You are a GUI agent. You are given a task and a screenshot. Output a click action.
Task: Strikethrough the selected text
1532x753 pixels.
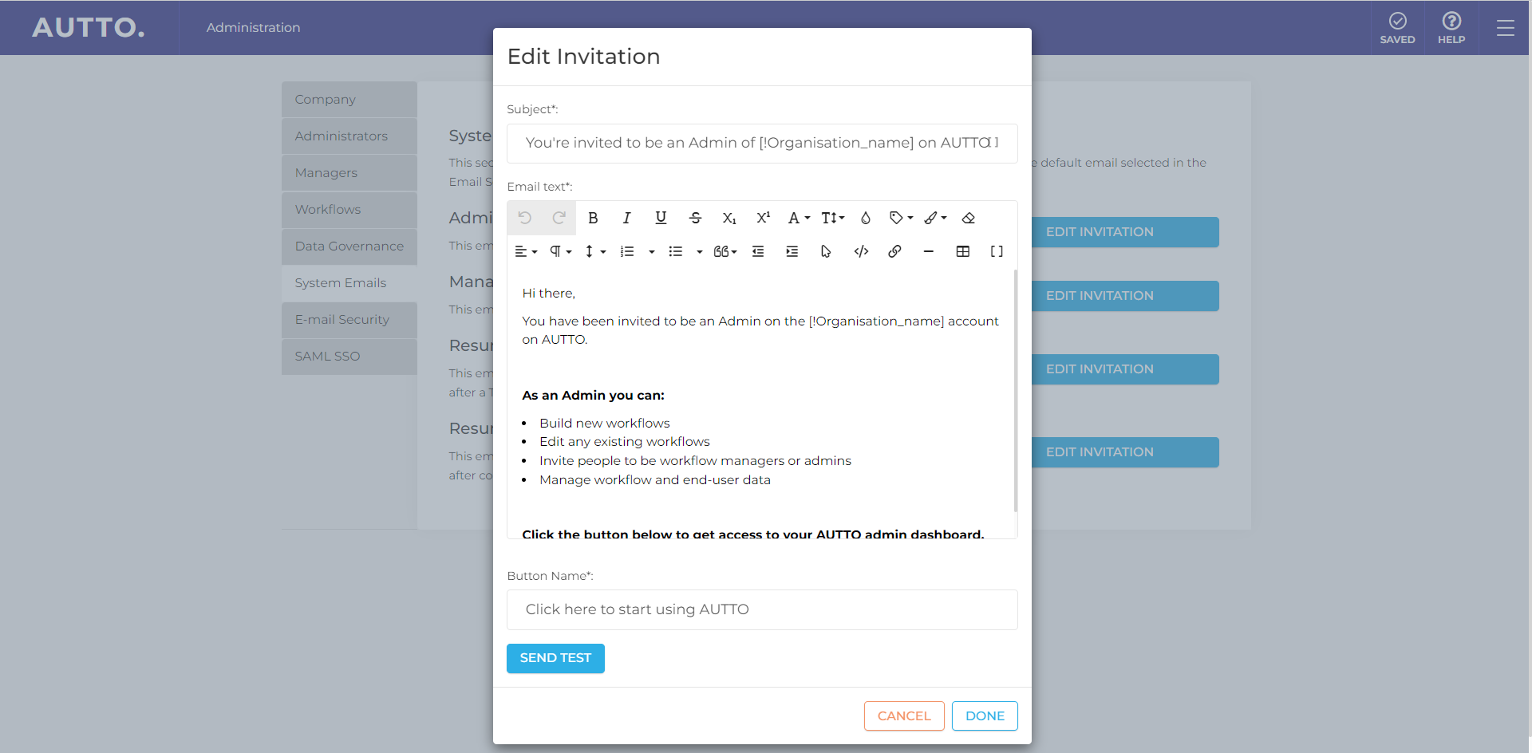(x=696, y=217)
